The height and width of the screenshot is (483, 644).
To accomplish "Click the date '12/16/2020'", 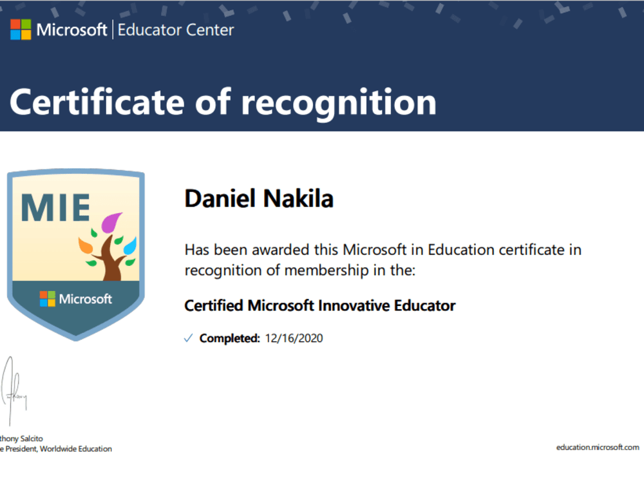I will 294,338.
